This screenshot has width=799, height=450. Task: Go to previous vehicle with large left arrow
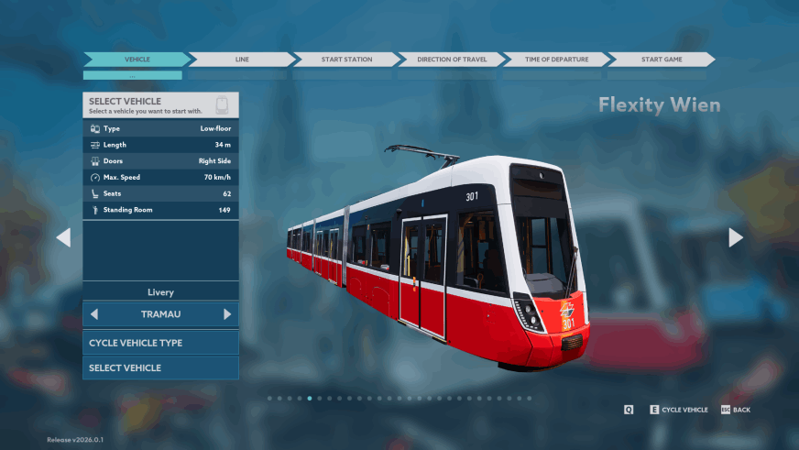[64, 237]
